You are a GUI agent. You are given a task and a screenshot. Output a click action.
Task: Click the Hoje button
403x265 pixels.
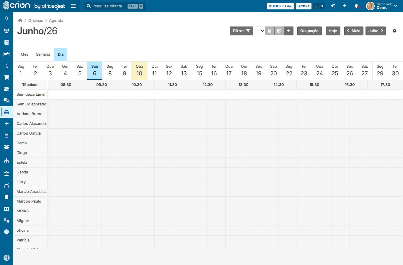click(x=333, y=31)
